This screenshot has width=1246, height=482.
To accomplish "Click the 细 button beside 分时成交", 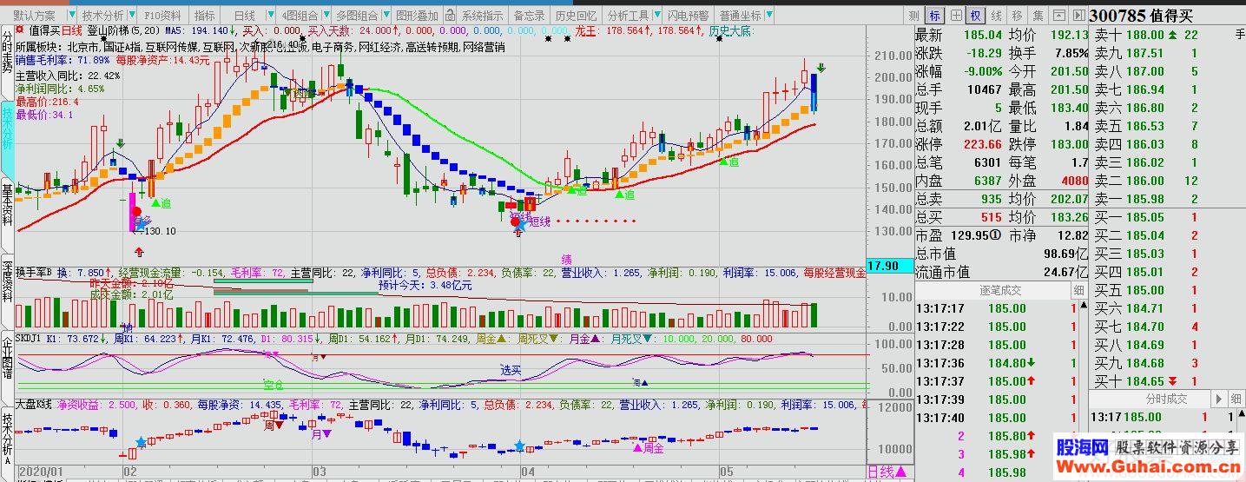I will [1236, 399].
